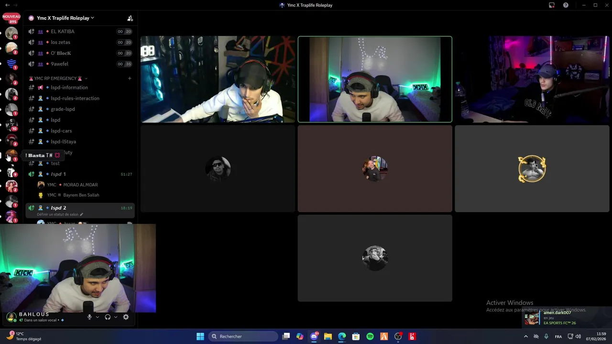Screen dimensions: 612x344
Task: Open BAHLOUS user profile avatar
Action: (11, 317)
